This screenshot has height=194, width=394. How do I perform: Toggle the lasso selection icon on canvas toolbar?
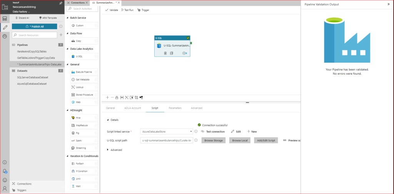[x=132, y=97]
